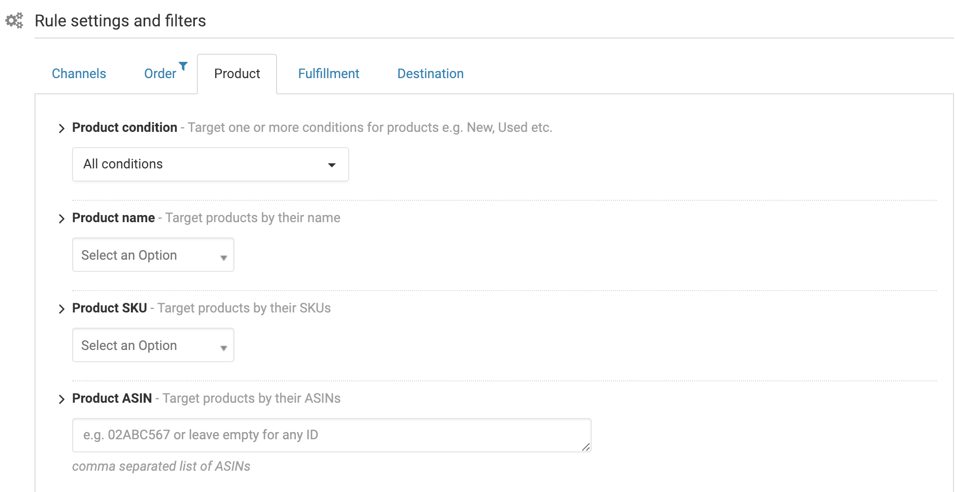Click the Rule settings and filters heading
The image size is (955, 492).
[120, 21]
